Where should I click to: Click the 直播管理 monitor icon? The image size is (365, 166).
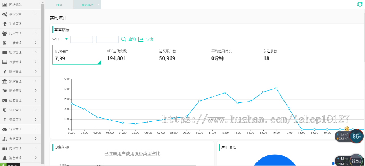pyautogui.click(x=4, y=62)
